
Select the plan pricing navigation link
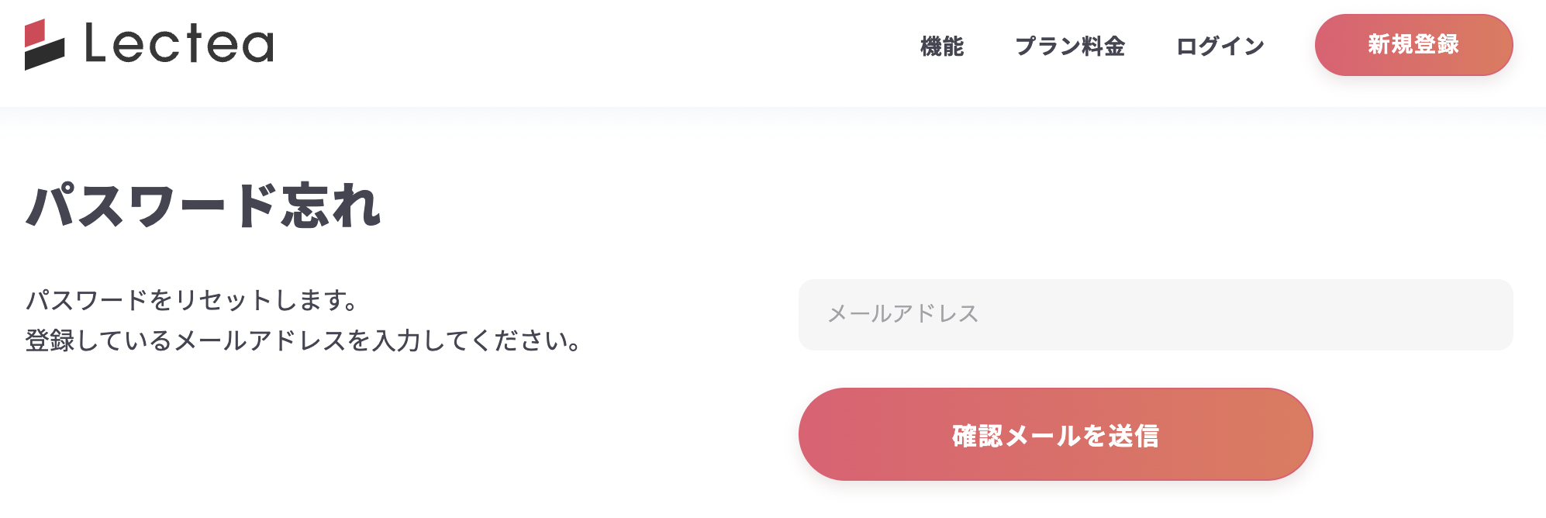tap(1070, 47)
